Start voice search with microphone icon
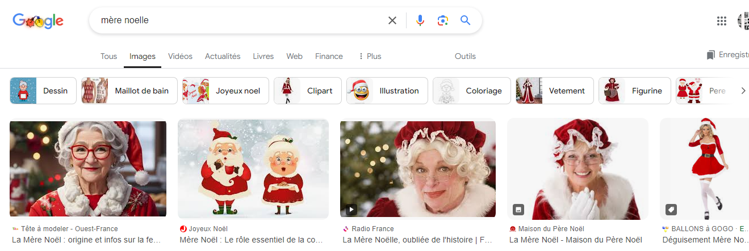The width and height of the screenshot is (749, 251). point(420,20)
